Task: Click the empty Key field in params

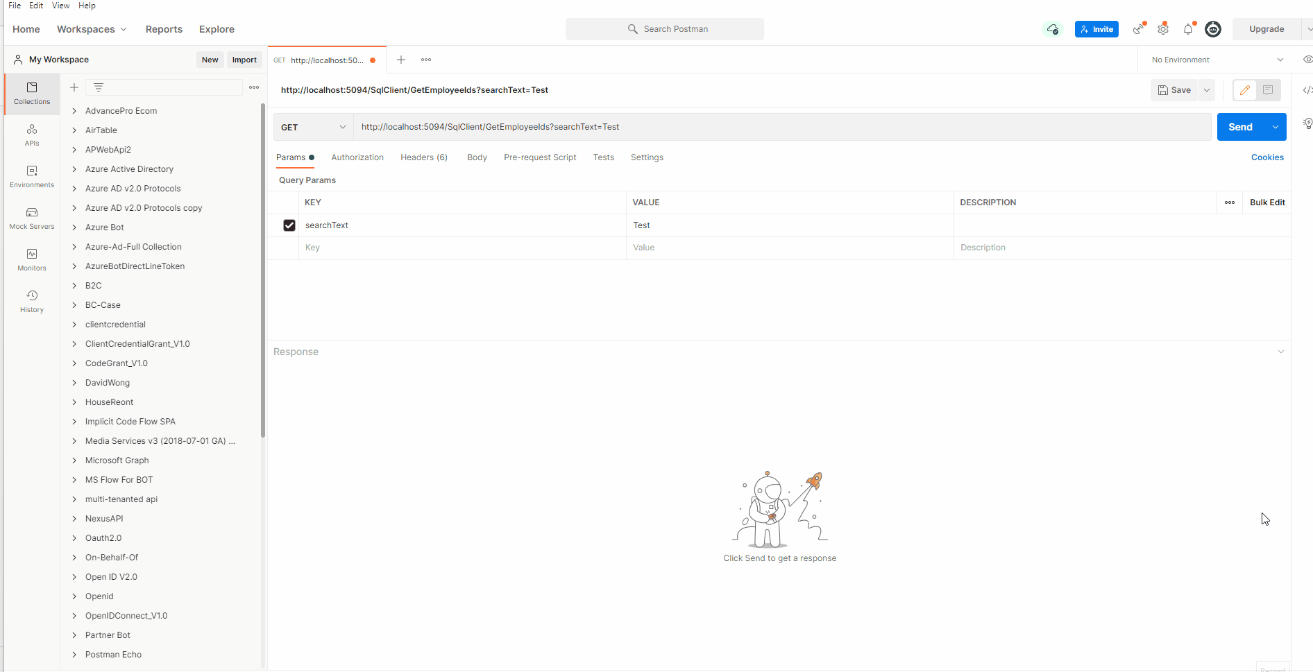Action: click(x=462, y=248)
